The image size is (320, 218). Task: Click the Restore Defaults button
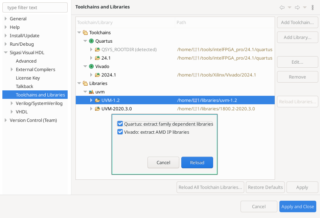[x=265, y=187]
